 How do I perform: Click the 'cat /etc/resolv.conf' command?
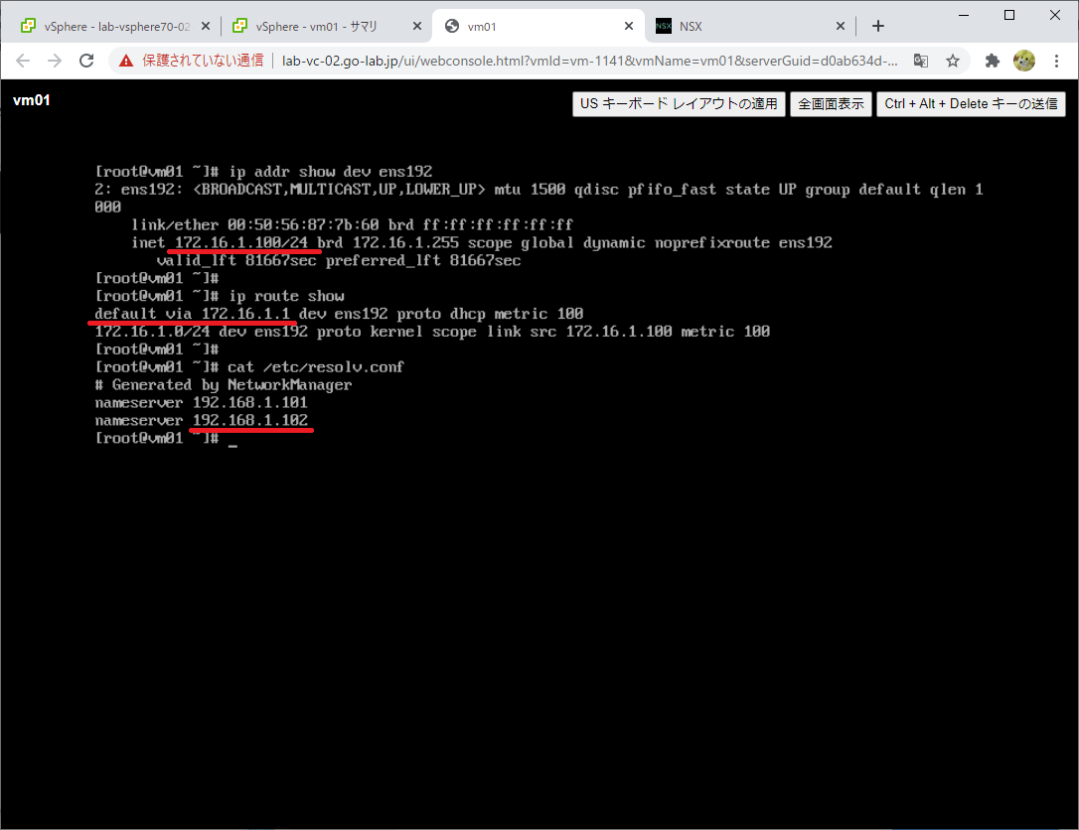(x=249, y=367)
